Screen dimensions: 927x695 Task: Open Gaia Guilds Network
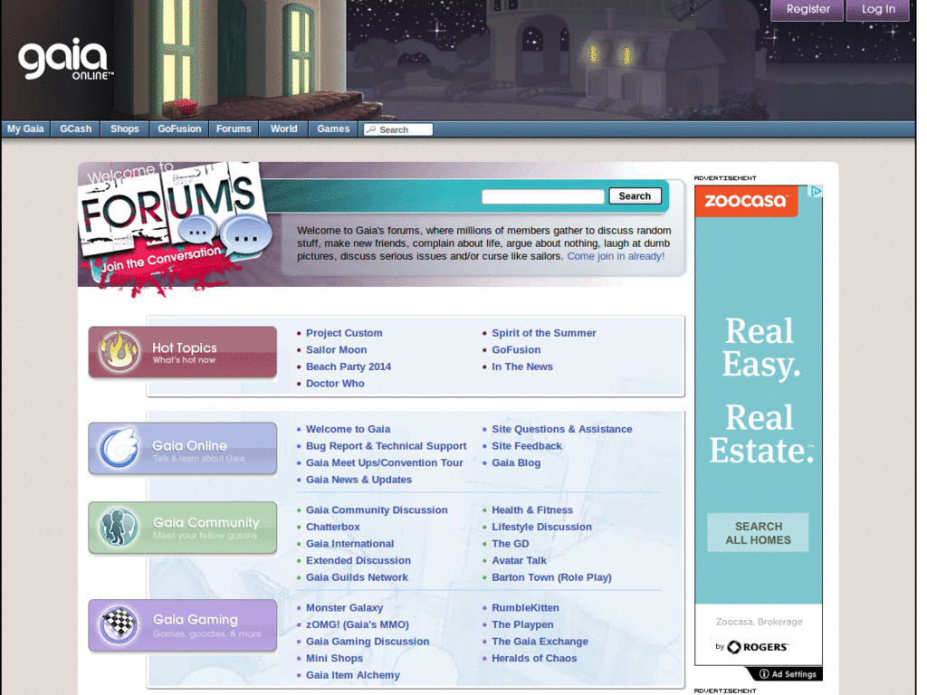[357, 577]
